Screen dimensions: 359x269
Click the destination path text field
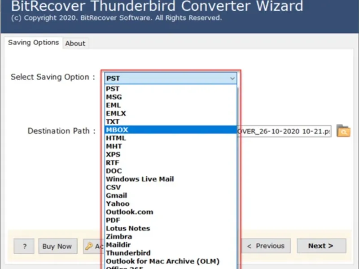point(284,131)
